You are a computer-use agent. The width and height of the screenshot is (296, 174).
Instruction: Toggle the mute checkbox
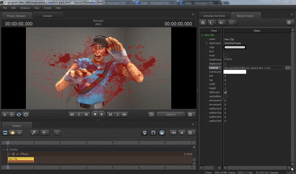[x=226, y=55]
